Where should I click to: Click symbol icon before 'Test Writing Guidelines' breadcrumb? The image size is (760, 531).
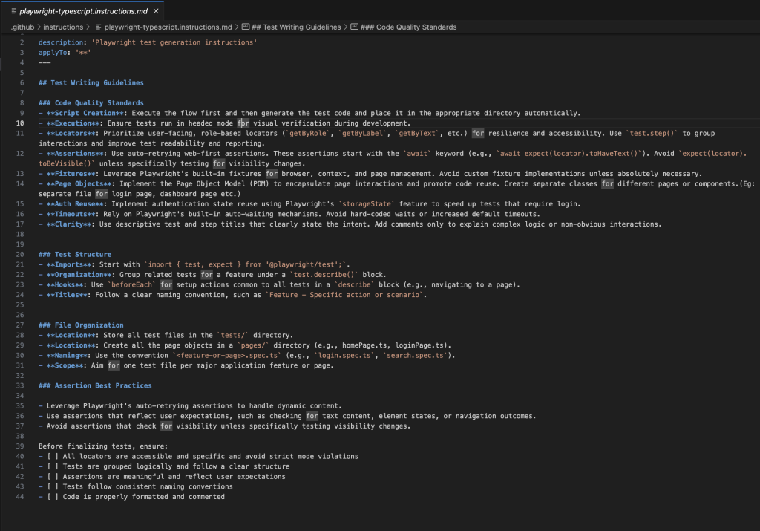click(246, 27)
